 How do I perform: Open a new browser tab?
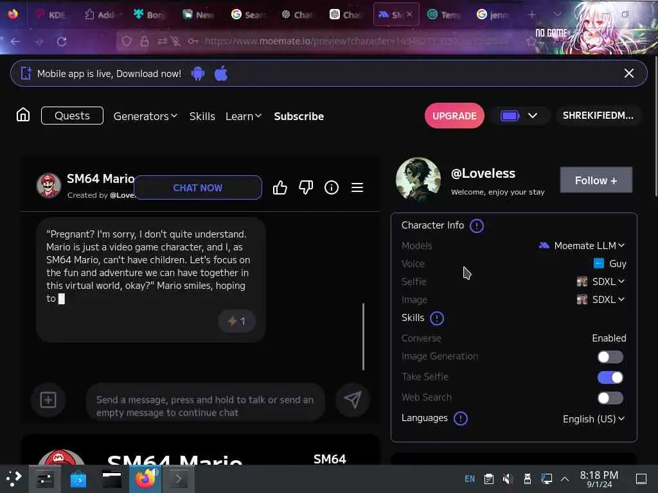tap(531, 15)
